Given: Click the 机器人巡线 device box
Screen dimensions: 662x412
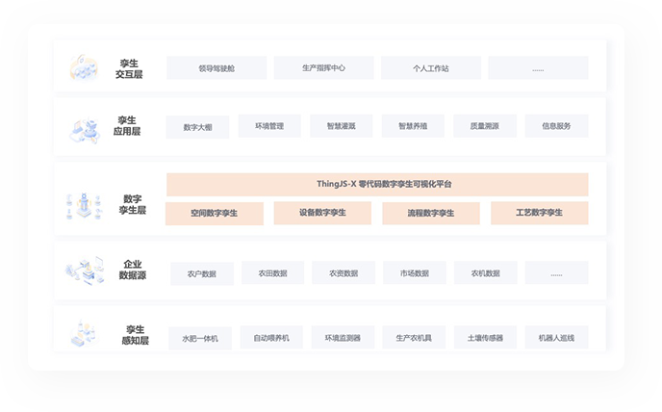Looking at the screenshot, I should 556,338.
